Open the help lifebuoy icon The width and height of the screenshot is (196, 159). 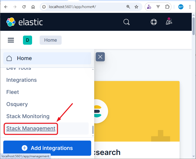point(154,22)
